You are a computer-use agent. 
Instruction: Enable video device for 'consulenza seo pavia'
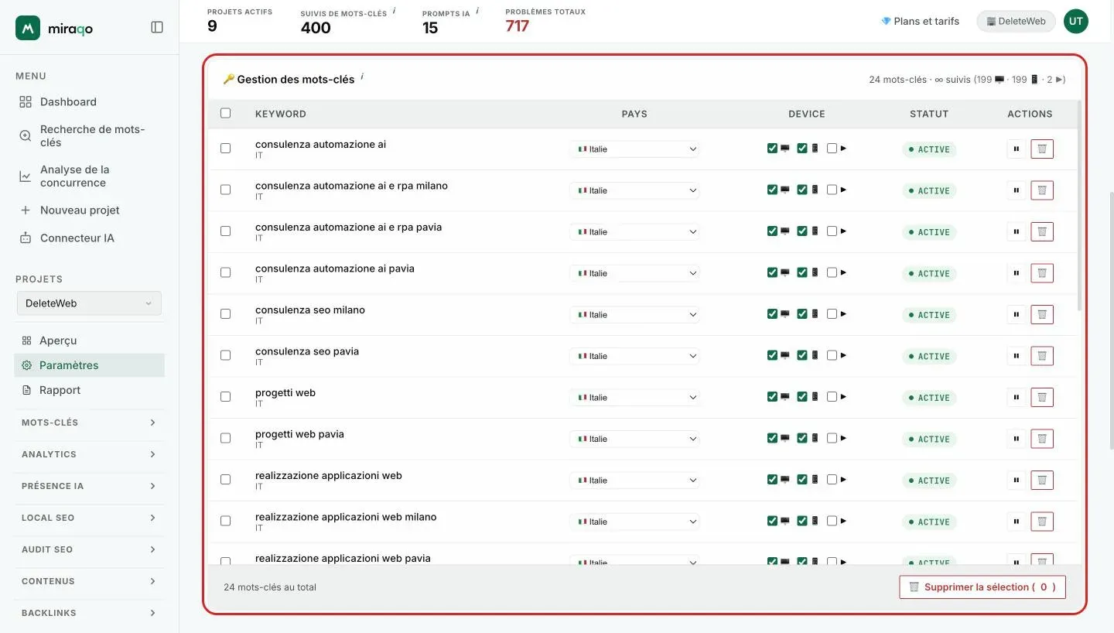pyautogui.click(x=832, y=355)
